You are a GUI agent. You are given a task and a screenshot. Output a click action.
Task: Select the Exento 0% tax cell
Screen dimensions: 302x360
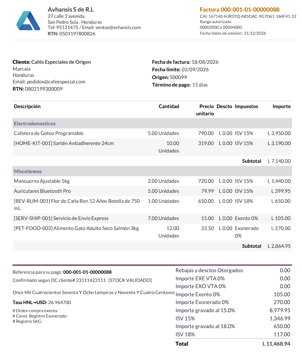click(x=246, y=218)
